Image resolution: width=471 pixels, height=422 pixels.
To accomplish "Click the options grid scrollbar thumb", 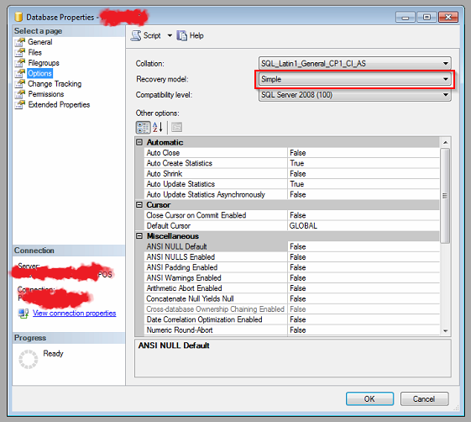I will tap(445, 196).
